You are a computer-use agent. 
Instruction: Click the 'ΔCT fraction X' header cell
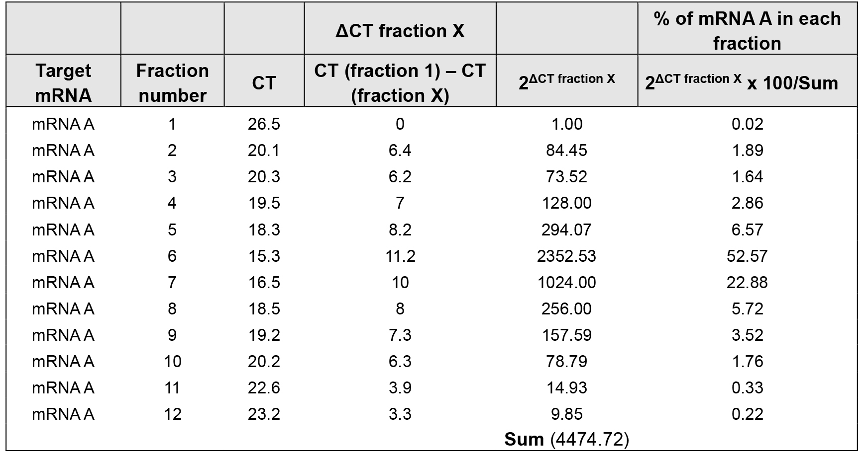point(400,31)
